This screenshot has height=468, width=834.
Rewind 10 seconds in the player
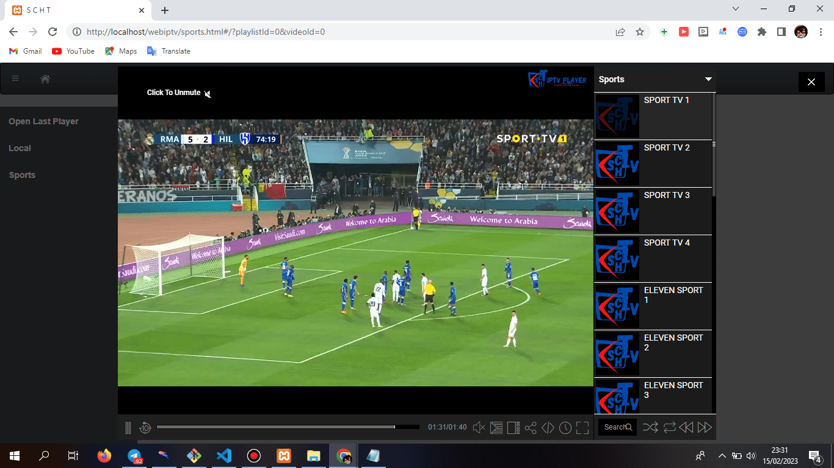[145, 428]
